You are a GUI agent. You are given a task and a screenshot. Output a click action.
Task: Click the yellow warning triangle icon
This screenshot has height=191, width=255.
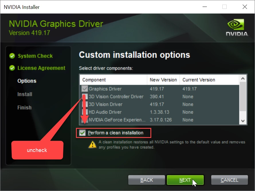point(92,144)
